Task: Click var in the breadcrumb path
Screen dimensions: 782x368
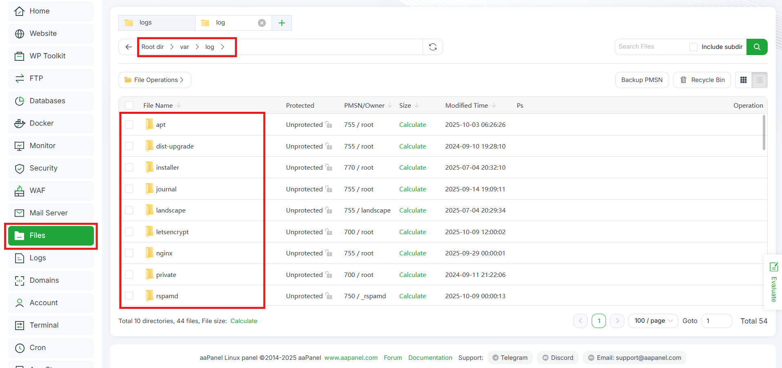Action: pos(185,47)
